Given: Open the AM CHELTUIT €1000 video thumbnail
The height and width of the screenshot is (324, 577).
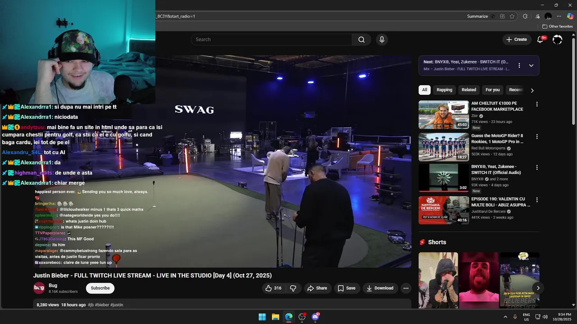Looking at the screenshot, I should click(444, 115).
